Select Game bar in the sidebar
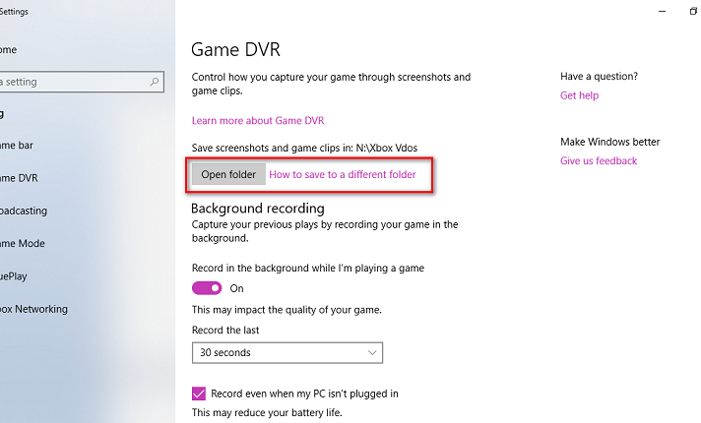Image resolution: width=701 pixels, height=423 pixels. click(17, 146)
